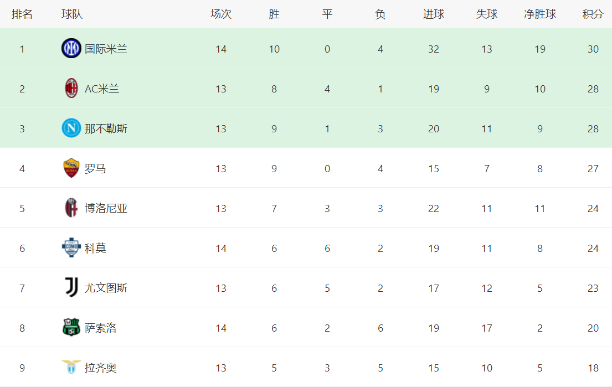Click the 那不勒斯 team name
Image resolution: width=612 pixels, height=387 pixels.
click(106, 128)
